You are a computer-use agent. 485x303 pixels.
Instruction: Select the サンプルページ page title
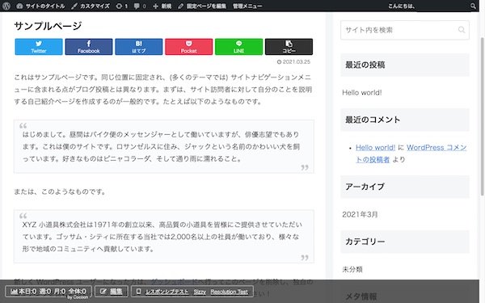click(48, 26)
